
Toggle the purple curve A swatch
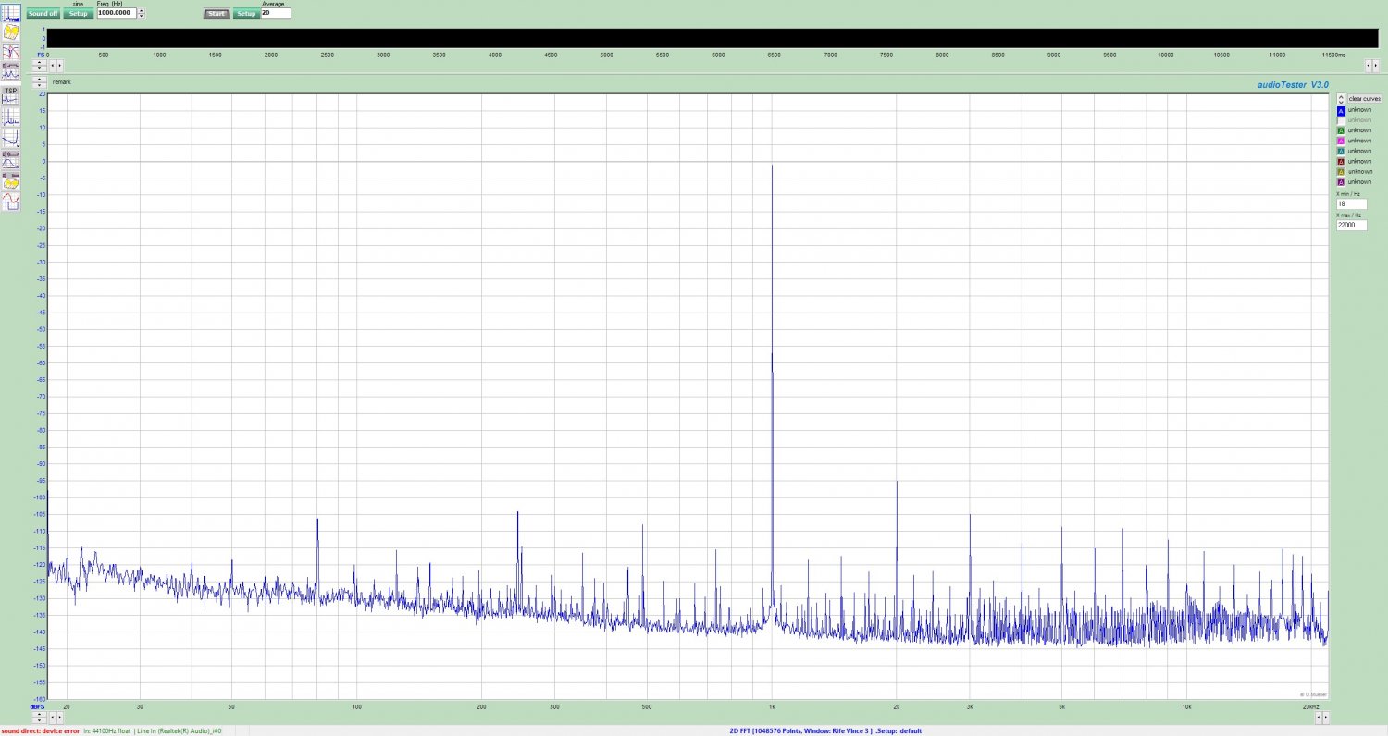click(x=1341, y=182)
